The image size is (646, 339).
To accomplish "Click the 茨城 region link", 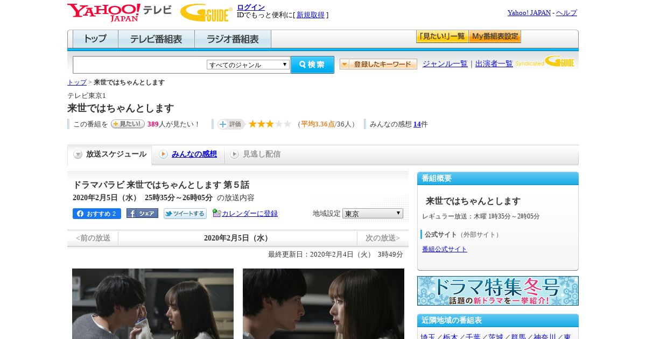I will click(x=496, y=336).
